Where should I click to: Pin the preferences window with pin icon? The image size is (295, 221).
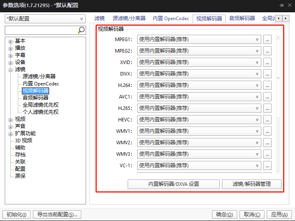click(282, 5)
